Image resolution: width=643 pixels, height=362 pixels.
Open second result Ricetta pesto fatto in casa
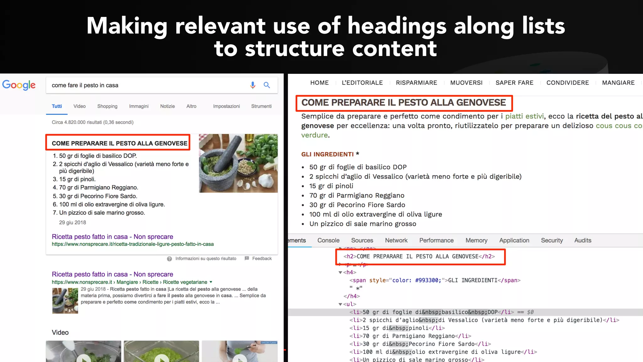tap(112, 274)
